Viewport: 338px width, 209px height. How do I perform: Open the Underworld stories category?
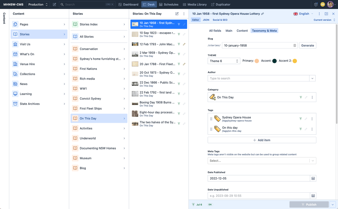pos(99,138)
